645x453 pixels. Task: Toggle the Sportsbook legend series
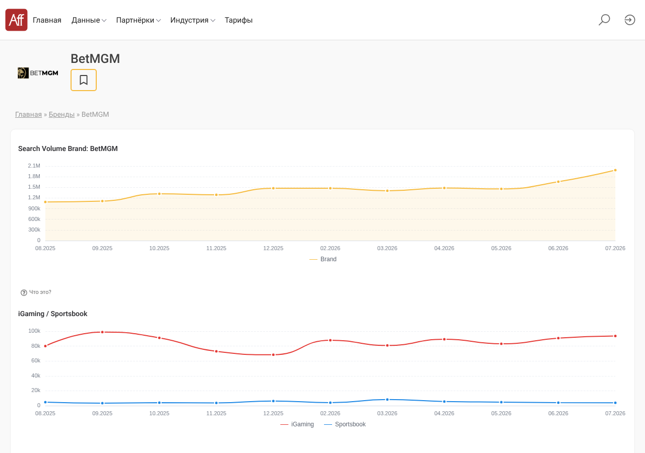coord(345,424)
